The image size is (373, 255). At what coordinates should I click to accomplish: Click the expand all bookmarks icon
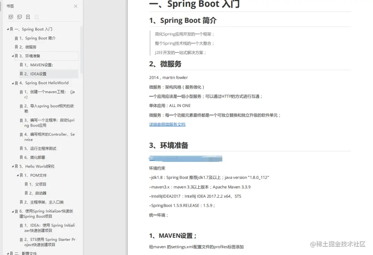click(x=10, y=17)
